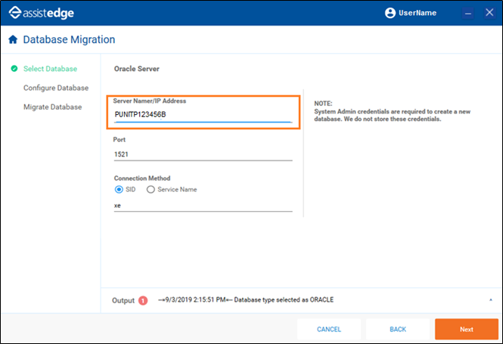The width and height of the screenshot is (503, 344).
Task: Click the home icon beside Database Migration
Action: [13, 39]
